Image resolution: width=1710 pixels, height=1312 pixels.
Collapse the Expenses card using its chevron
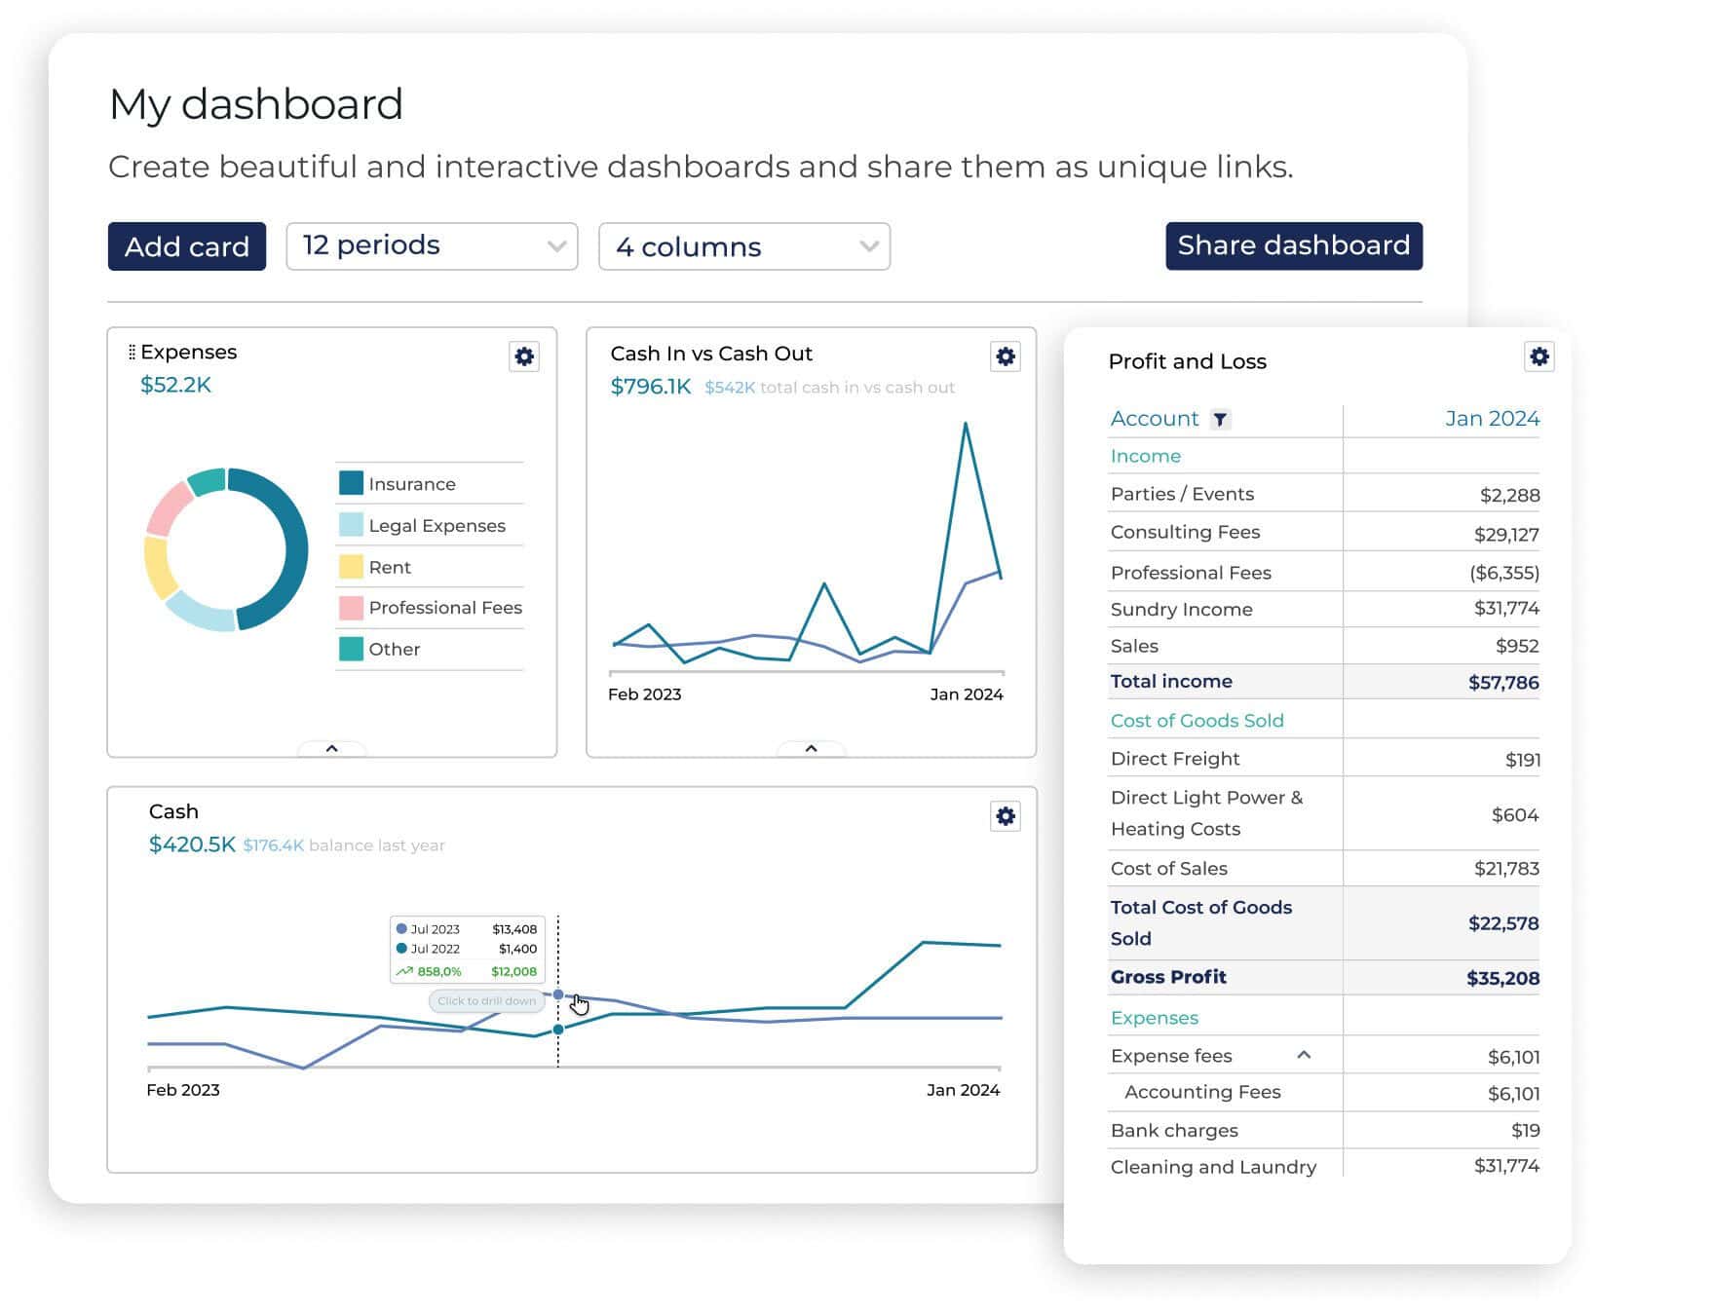pos(332,749)
